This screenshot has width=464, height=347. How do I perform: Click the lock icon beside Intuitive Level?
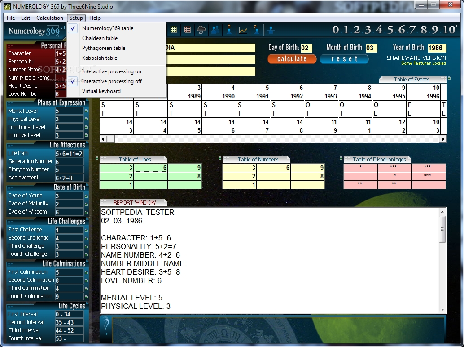(86, 135)
